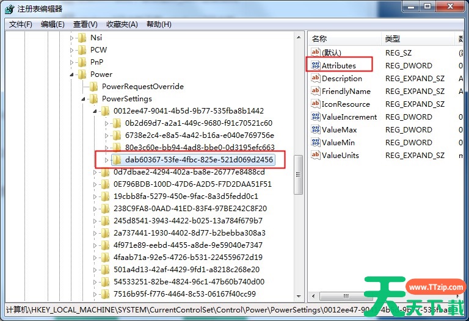Viewport: 469px width, 321px height.
Task: Click the tree pane vertical scrollbar thumb
Action: click(298, 175)
